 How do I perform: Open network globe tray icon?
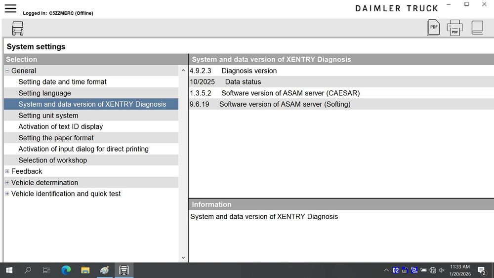[433, 270]
